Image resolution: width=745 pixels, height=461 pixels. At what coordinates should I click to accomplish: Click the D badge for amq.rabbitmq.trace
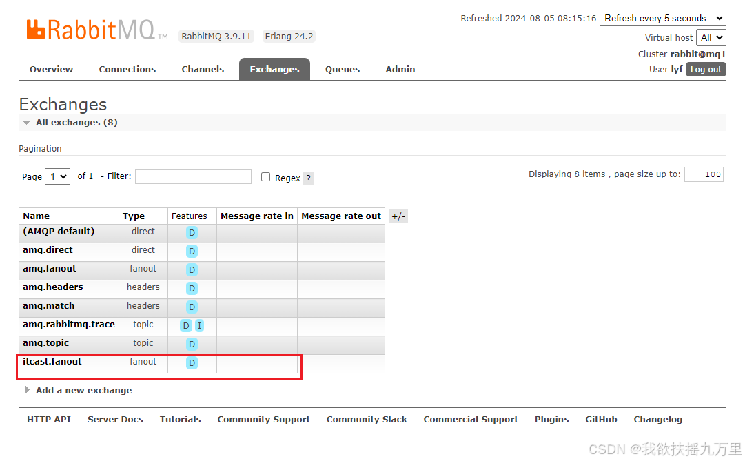pos(186,325)
